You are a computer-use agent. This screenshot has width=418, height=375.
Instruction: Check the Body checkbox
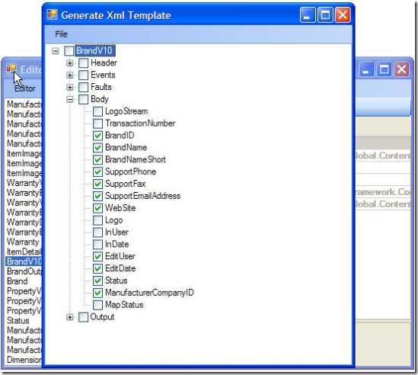point(84,100)
